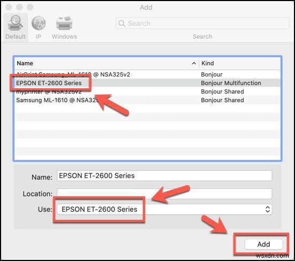This screenshot has height=261, width=295.
Task: Click the Add button
Action: click(x=264, y=244)
